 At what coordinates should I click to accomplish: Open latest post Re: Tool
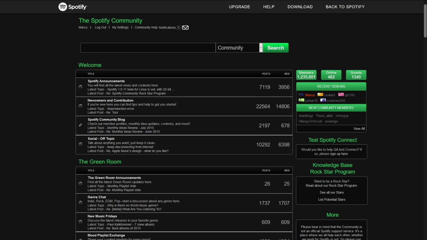(112, 112)
